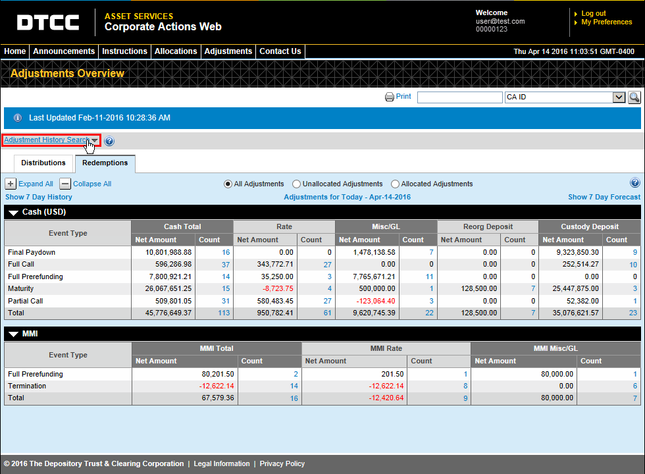Screen dimensions: 645x474
Task: Open Rate total count 61
Action: point(328,313)
